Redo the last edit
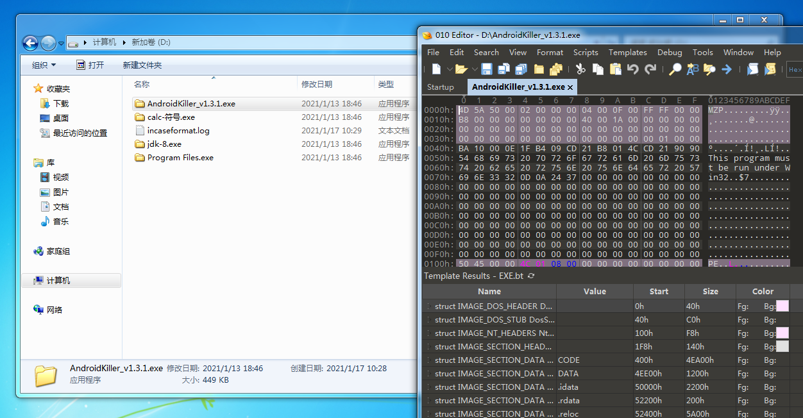This screenshot has width=803, height=418. point(650,69)
